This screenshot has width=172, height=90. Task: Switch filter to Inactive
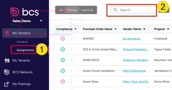[x=87, y=10]
